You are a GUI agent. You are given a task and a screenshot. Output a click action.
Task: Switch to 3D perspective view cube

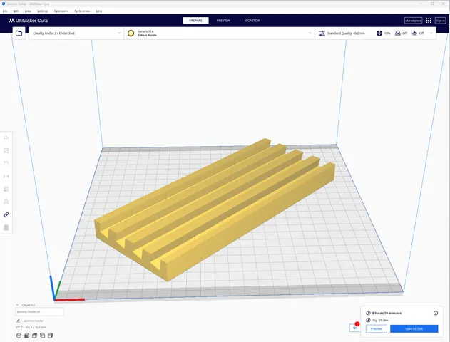point(19,336)
